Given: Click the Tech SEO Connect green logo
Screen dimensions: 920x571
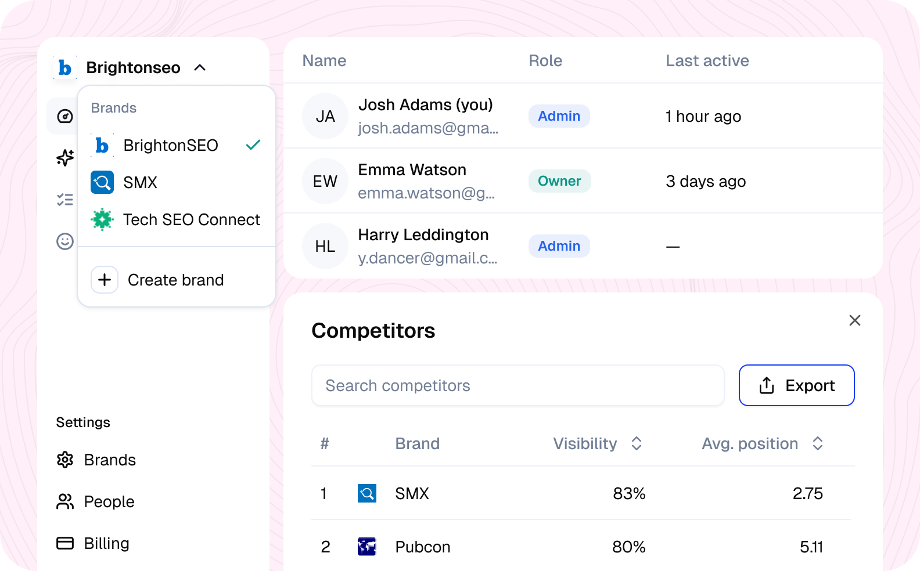Looking at the screenshot, I should pos(102,219).
